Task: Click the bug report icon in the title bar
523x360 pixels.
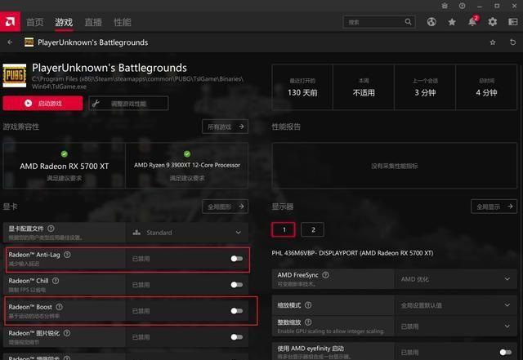Action: point(445,6)
